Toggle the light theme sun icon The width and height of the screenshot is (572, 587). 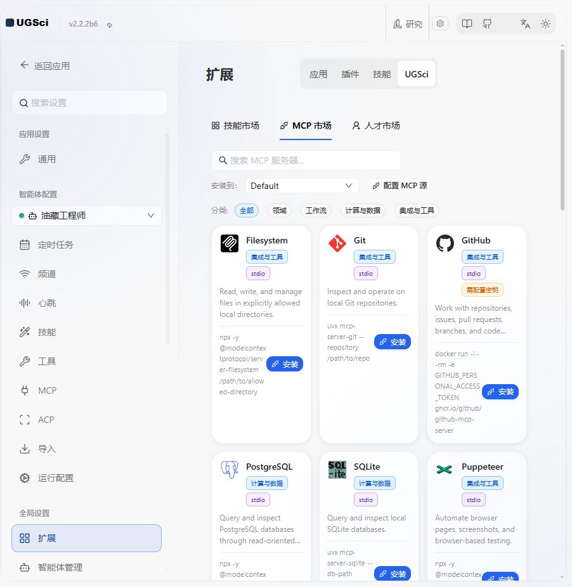(x=545, y=24)
